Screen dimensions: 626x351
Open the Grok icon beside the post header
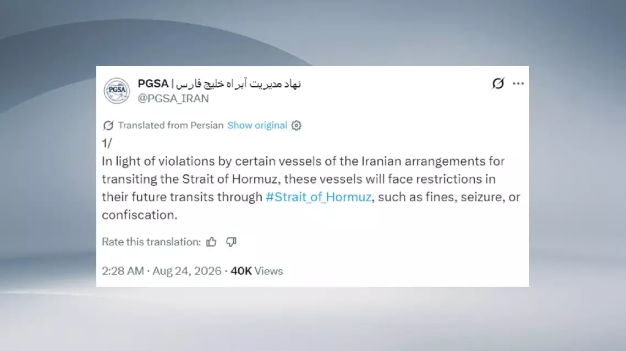(498, 83)
